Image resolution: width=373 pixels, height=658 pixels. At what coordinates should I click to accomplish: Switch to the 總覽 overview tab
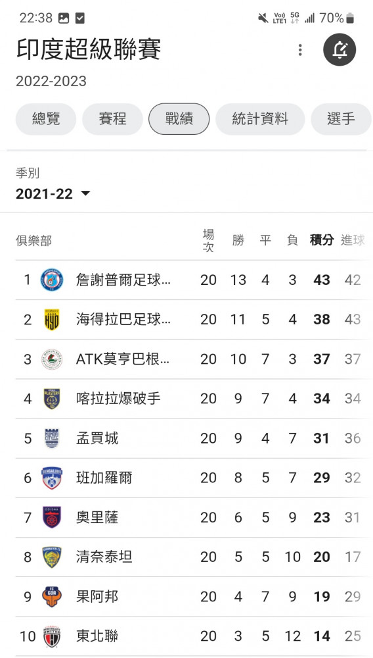coord(46,119)
